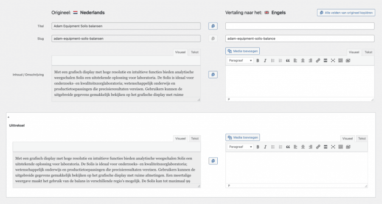The image size is (382, 204).
Task: Insert bulleted list in Uittreksel editor
Action: 273,147
